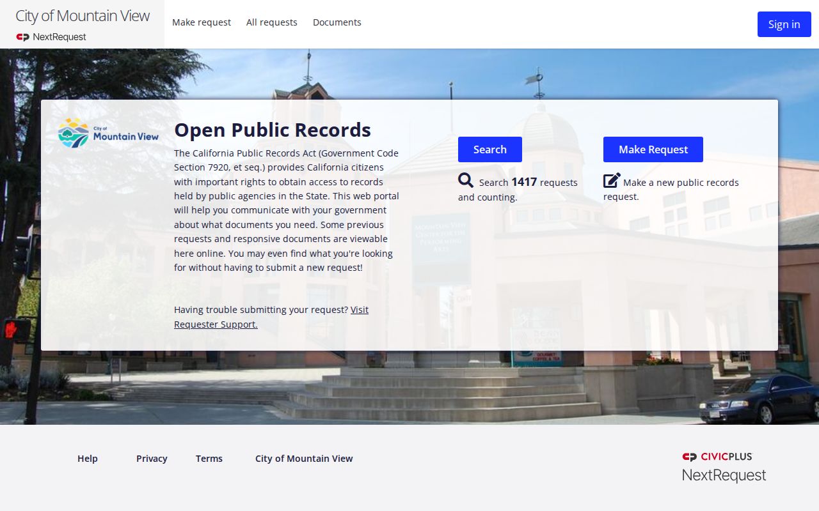Screen dimensions: 819x511
Task: Click the blue Make Request button
Action: pos(653,149)
